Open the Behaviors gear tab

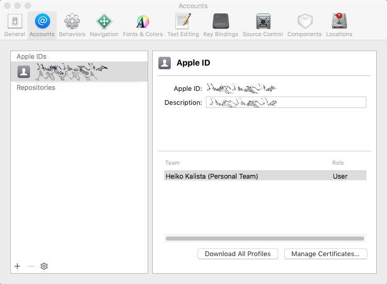72,25
